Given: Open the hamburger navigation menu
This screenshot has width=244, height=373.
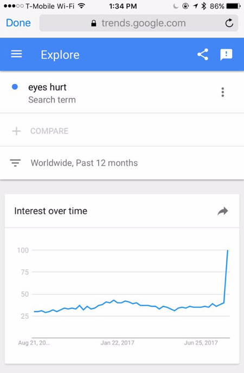Looking at the screenshot, I should pos(16,54).
